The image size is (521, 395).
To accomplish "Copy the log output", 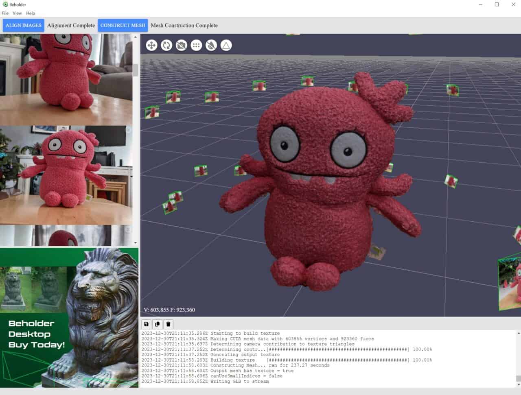I will coord(157,324).
